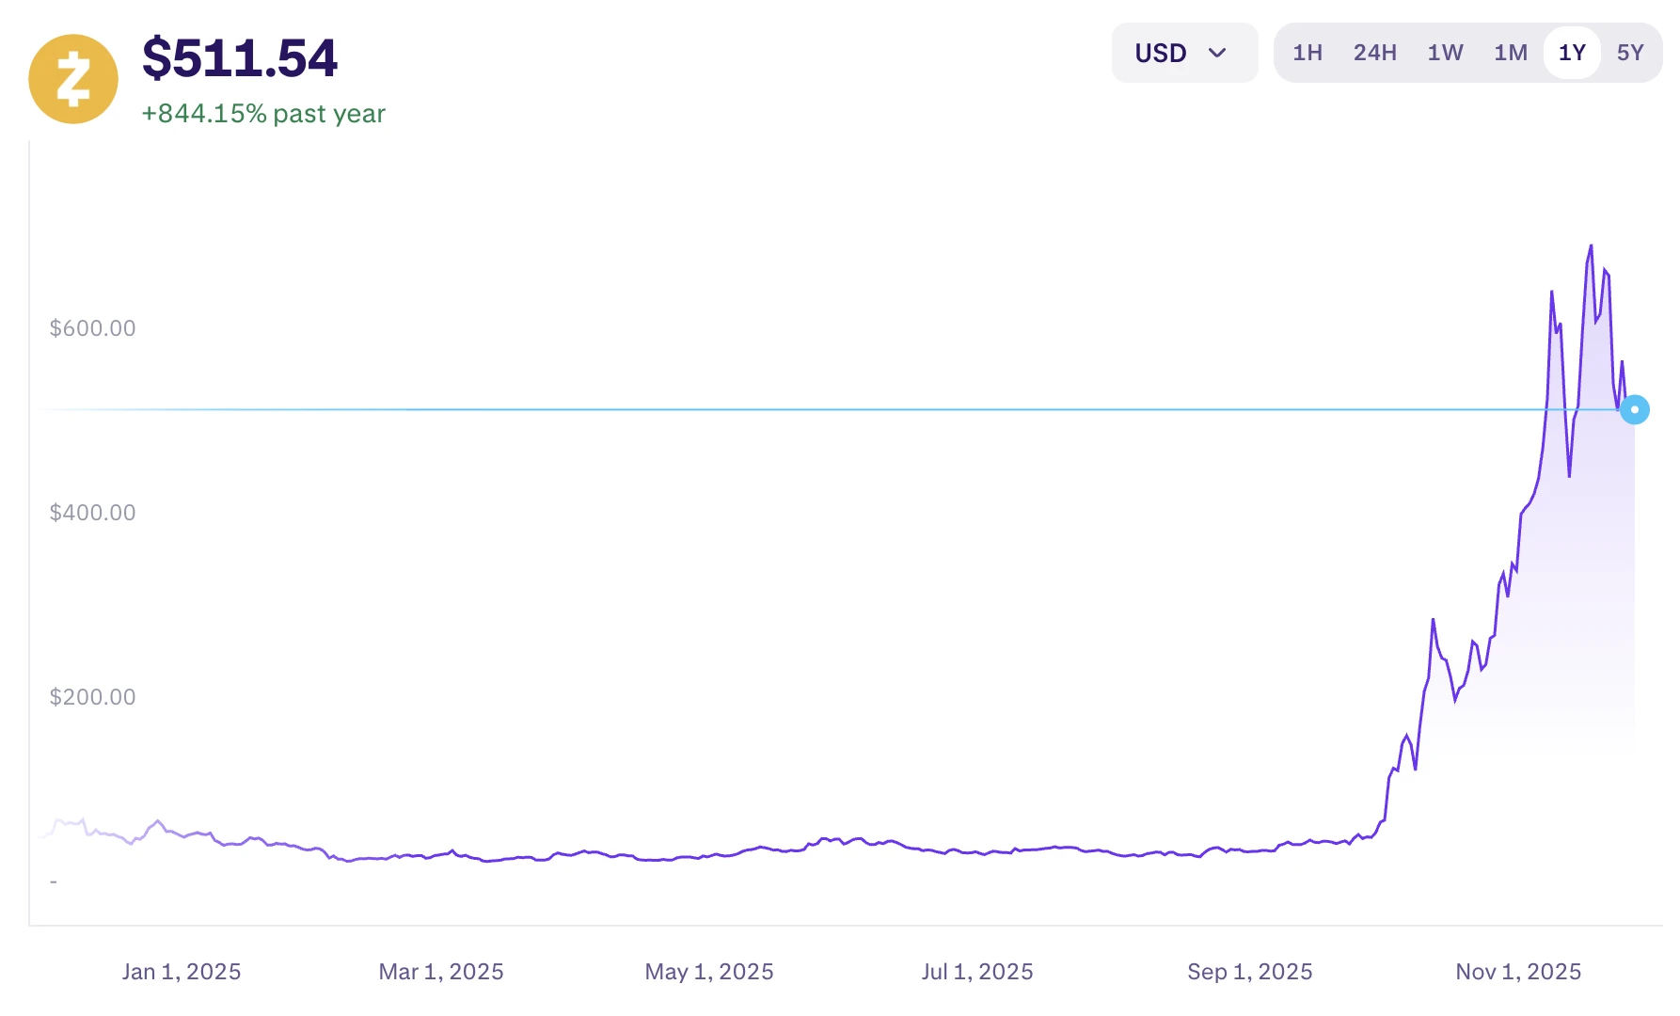Image resolution: width=1680 pixels, height=1016 pixels.
Task: Switch chart to 1H timeframe
Action: coord(1307,53)
